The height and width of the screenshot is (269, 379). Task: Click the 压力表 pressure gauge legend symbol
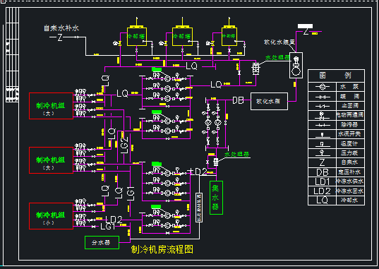(x=323, y=153)
